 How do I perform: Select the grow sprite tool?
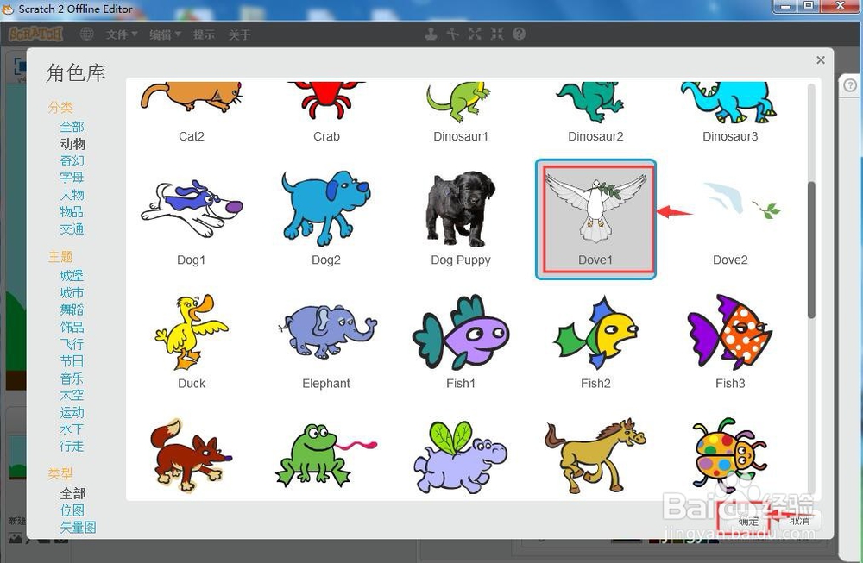tap(475, 34)
